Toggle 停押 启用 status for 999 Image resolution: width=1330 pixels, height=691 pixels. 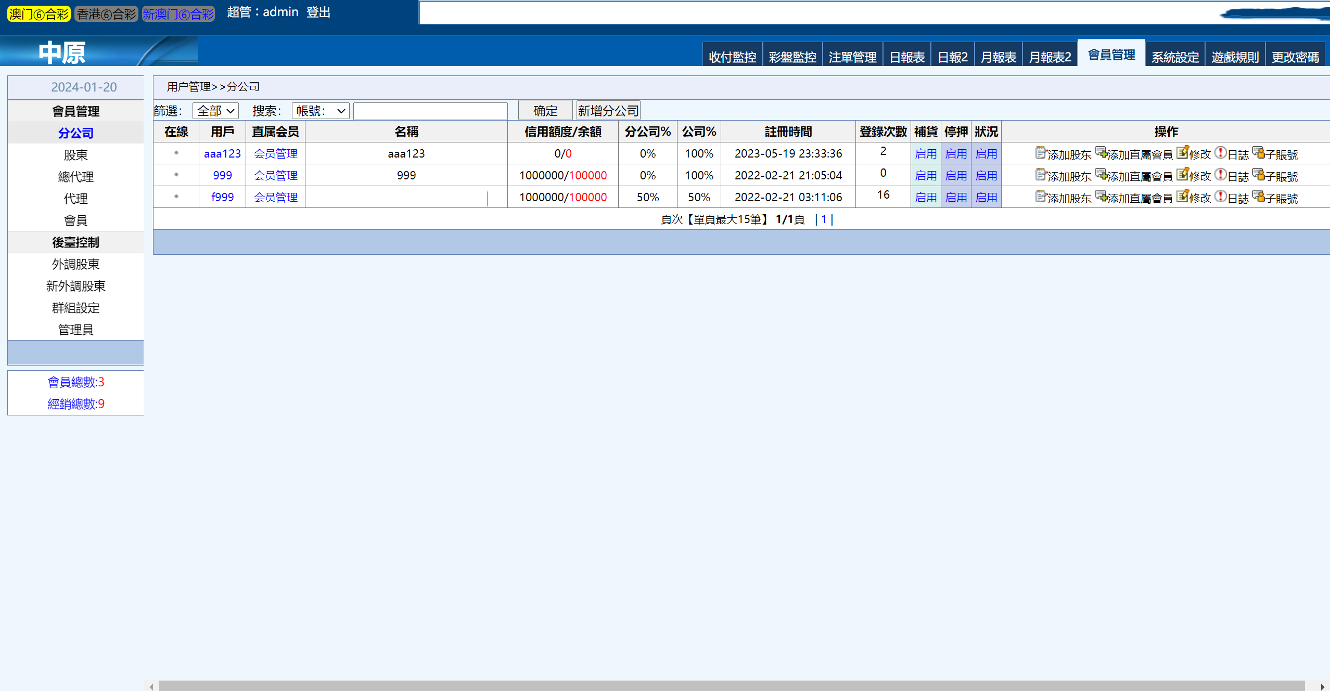[x=955, y=176]
